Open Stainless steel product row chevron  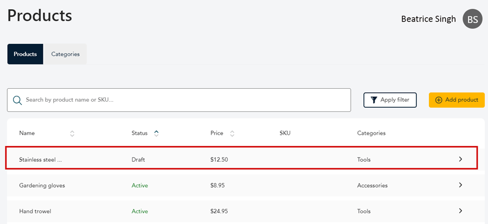pos(460,159)
